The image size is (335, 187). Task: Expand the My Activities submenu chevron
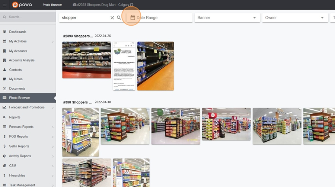tap(53, 42)
